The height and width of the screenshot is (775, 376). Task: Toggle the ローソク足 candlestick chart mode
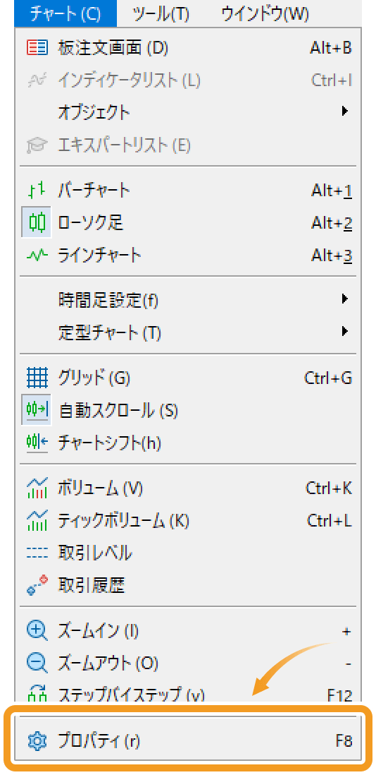point(188,223)
